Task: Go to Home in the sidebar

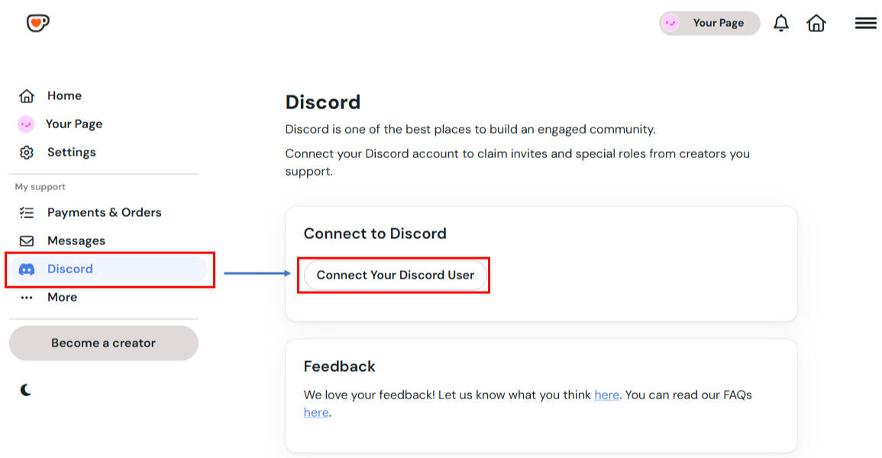Action: click(64, 95)
